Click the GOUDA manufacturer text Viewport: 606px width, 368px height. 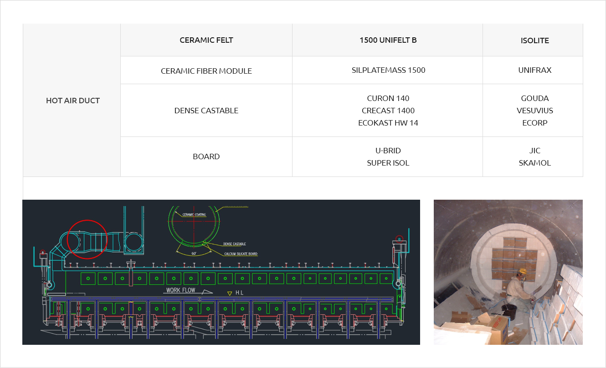pos(535,98)
